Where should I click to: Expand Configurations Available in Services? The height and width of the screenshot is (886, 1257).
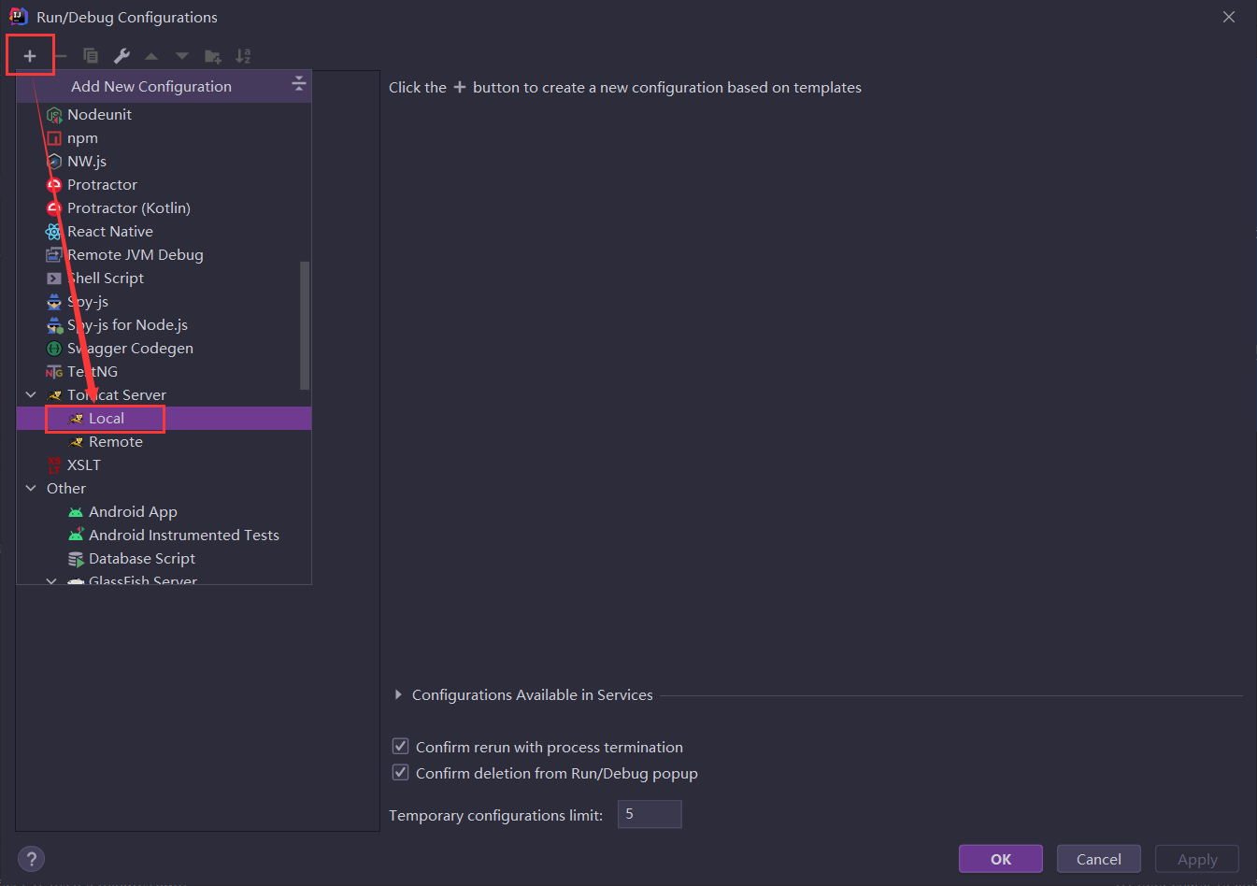[x=398, y=694]
